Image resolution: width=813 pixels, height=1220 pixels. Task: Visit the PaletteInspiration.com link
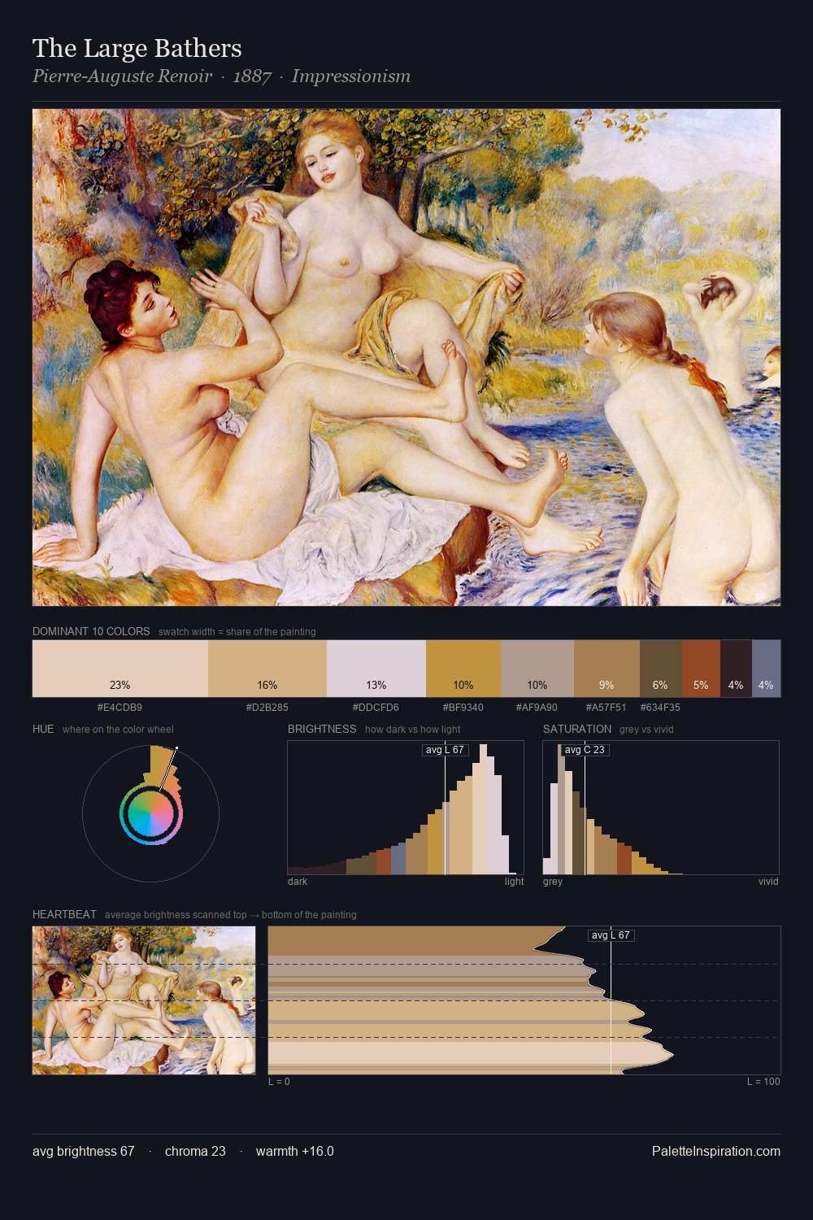click(716, 1152)
